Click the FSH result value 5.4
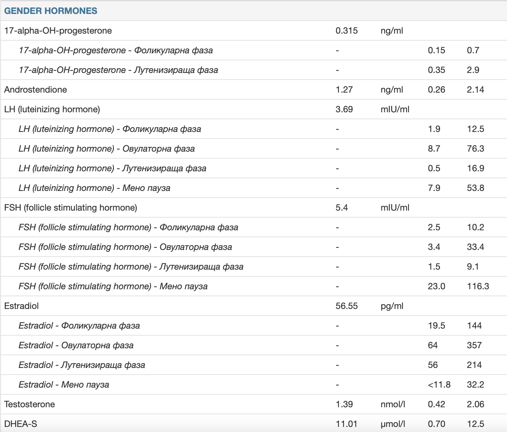 [x=342, y=208]
